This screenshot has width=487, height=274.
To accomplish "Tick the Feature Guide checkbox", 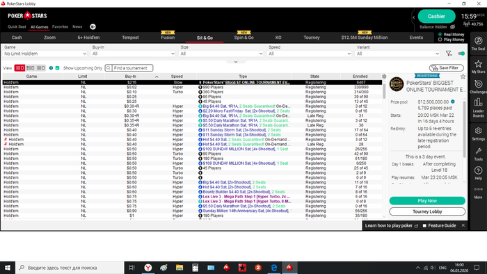I will [424, 225].
